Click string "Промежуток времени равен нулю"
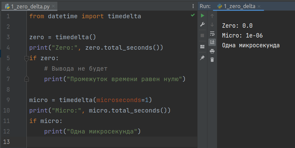The image size is (295, 148). coord(124,79)
